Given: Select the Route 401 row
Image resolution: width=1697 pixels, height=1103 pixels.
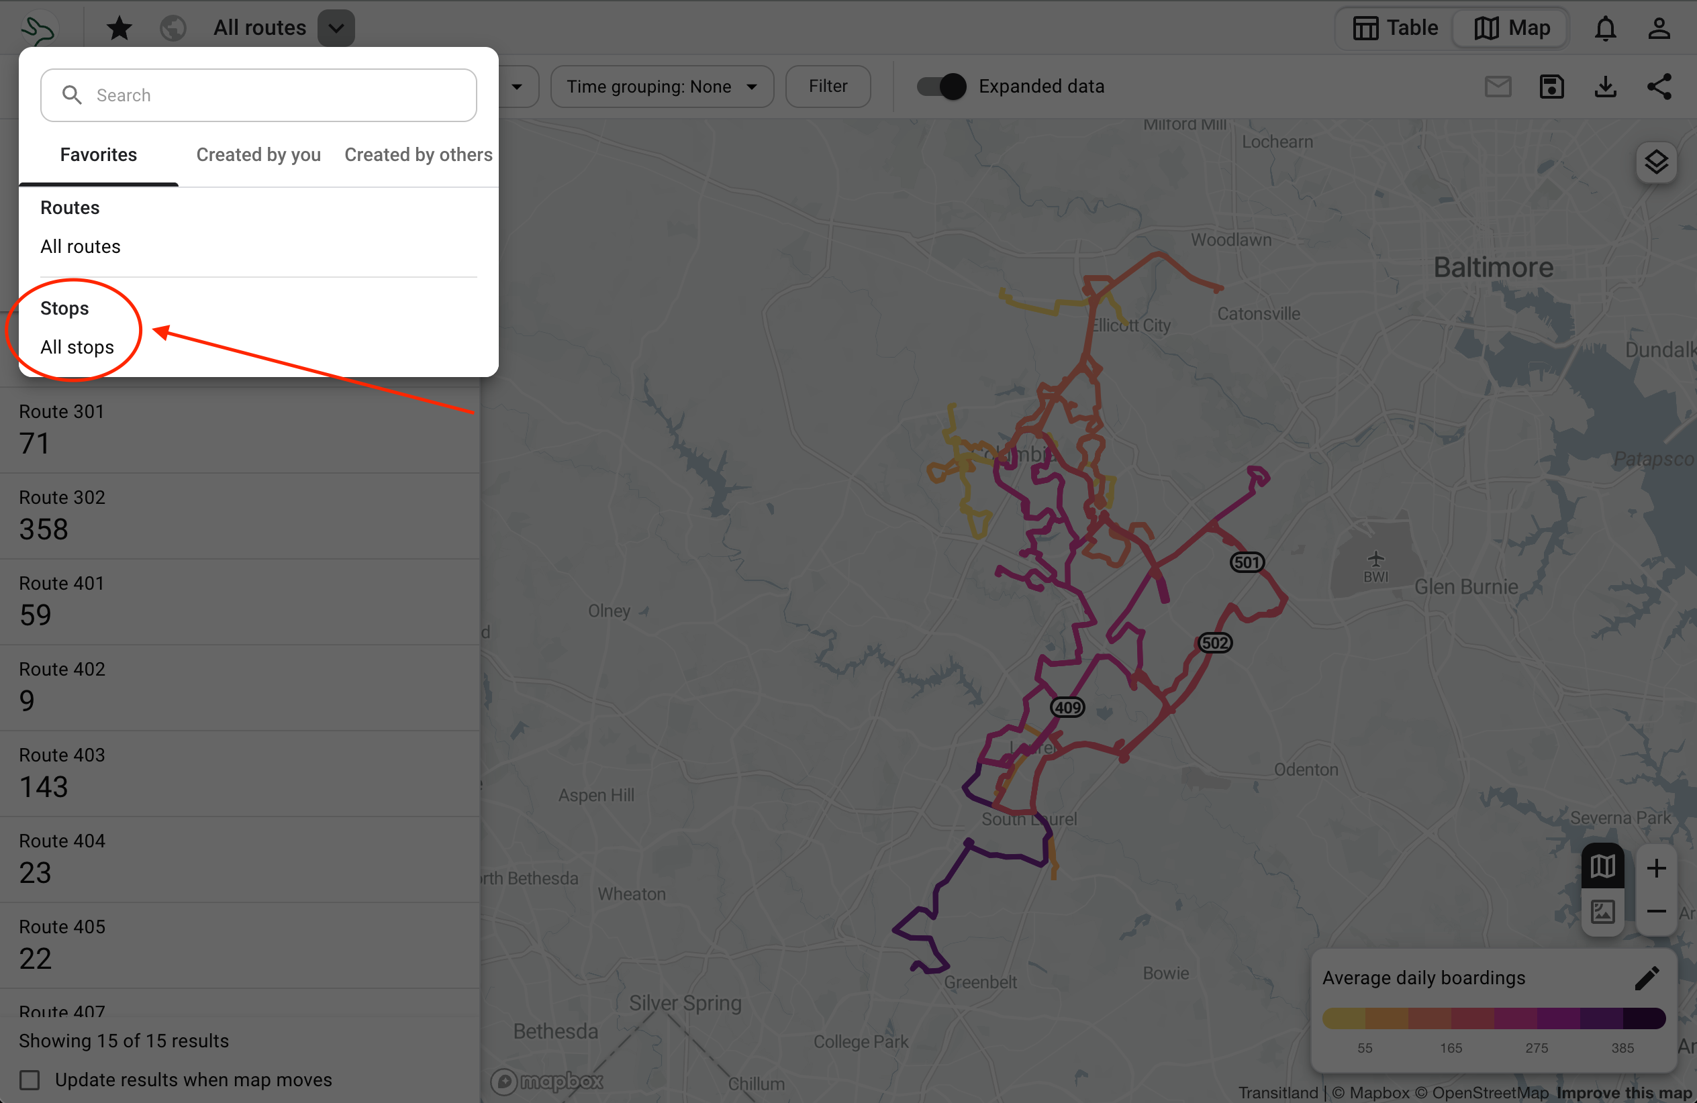Looking at the screenshot, I should 240,601.
